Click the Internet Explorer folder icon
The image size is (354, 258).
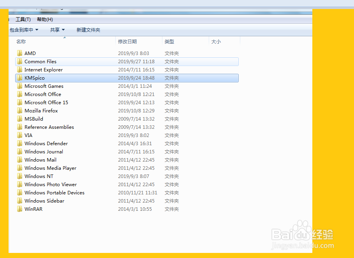coord(19,69)
